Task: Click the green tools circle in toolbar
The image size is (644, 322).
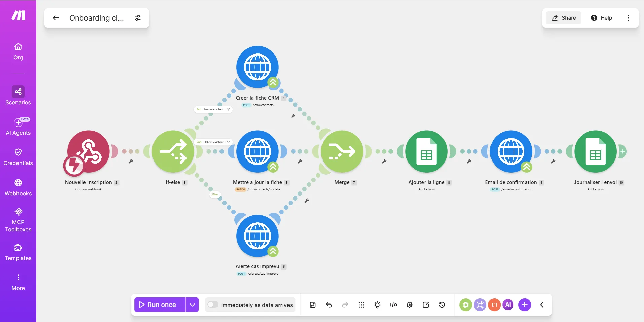Action: 466,305
